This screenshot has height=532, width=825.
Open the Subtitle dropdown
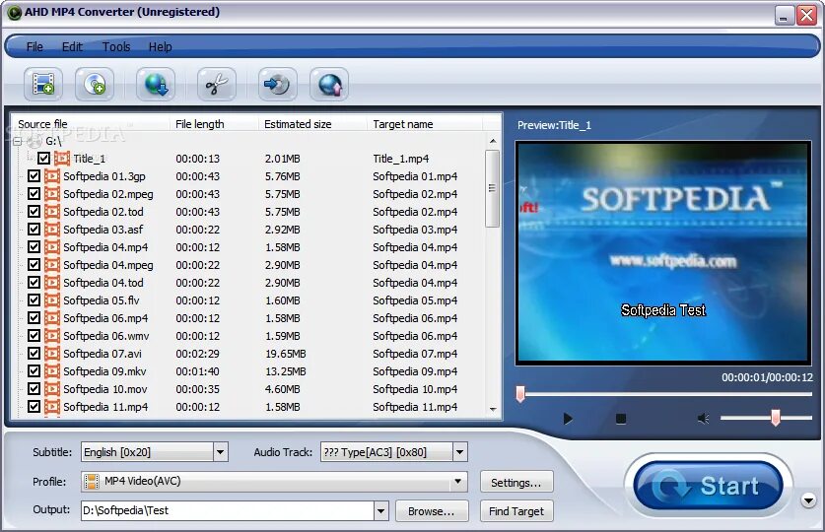click(221, 452)
